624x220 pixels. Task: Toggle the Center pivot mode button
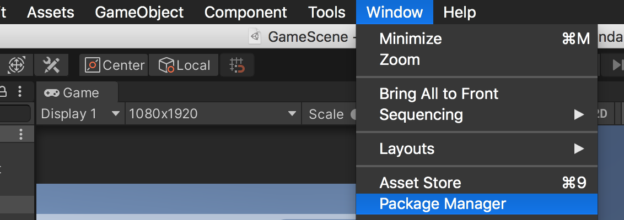[x=114, y=65]
